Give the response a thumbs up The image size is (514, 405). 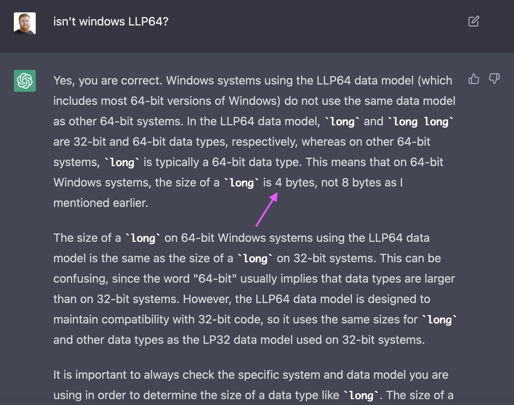474,79
